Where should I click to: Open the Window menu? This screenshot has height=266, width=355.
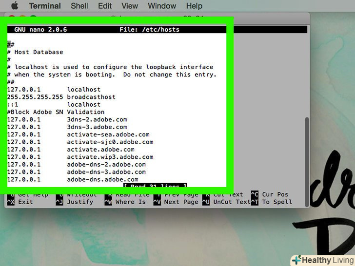pyautogui.click(x=162, y=6)
